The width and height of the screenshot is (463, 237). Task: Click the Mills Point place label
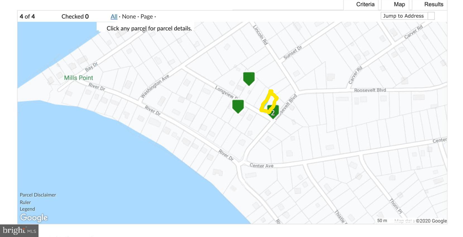coord(78,78)
